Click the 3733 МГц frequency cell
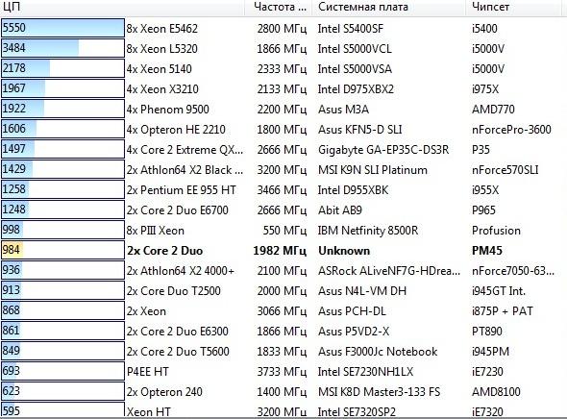567x419 pixels. pyautogui.click(x=282, y=372)
